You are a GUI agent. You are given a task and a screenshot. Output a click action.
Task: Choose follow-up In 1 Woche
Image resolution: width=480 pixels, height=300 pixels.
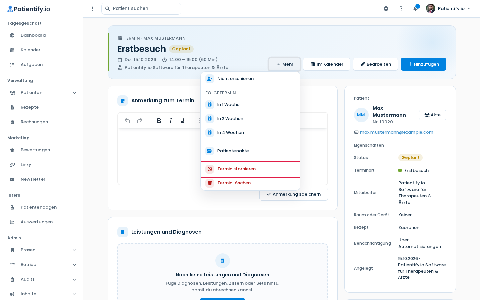click(x=250, y=105)
